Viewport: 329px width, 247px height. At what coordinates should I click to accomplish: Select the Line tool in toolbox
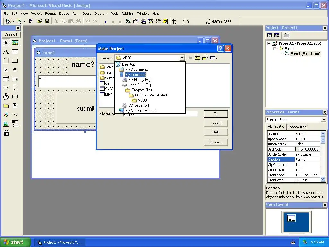click(x=15, y=115)
